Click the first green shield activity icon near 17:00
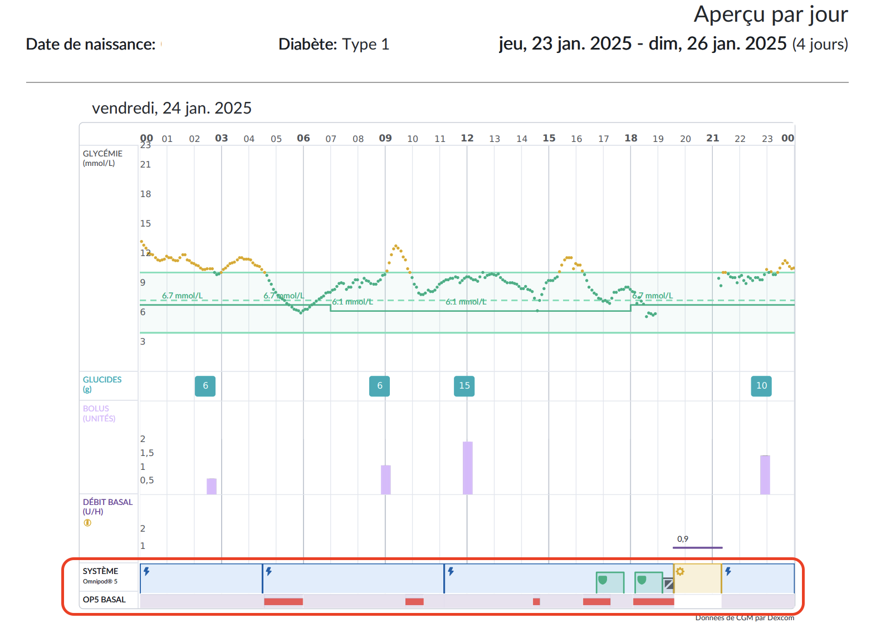This screenshot has height=628, width=871. pos(602,580)
